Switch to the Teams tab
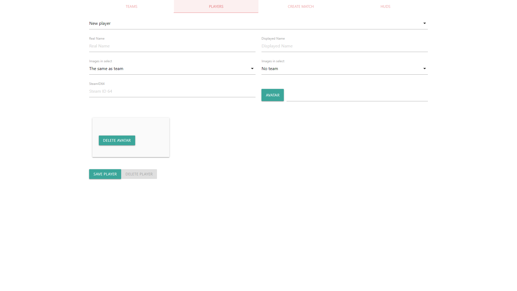 point(131,6)
